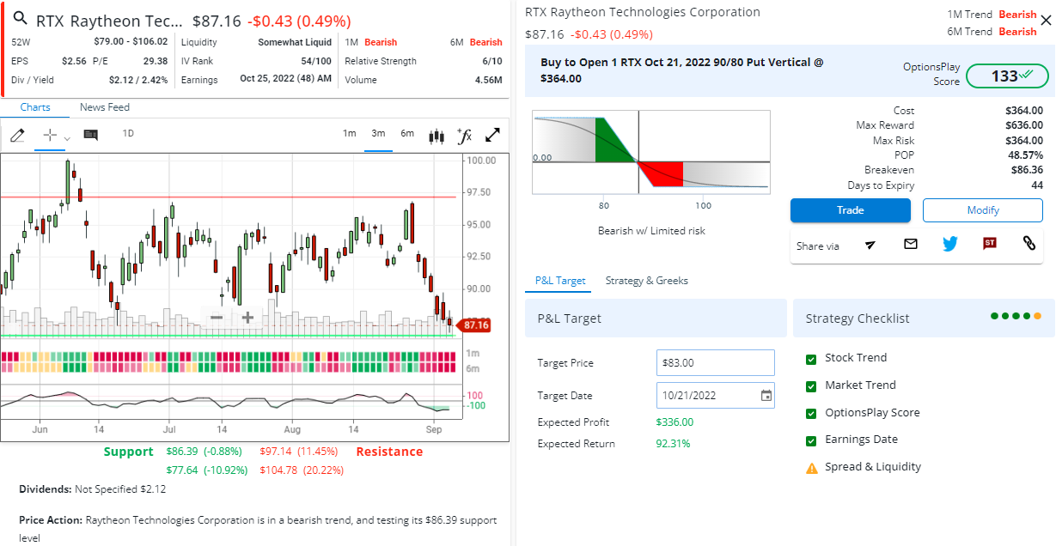Click the $97.14 resistance level value
The width and height of the screenshot is (1056, 546).
click(x=275, y=451)
